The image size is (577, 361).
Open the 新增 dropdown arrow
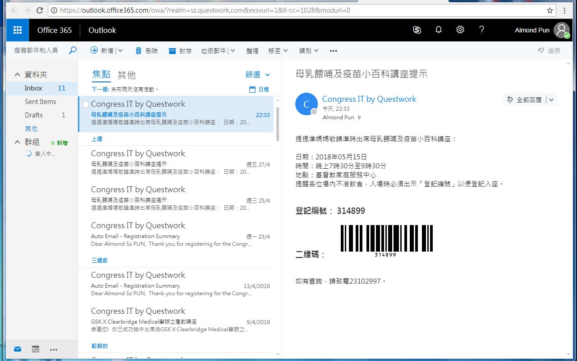120,51
